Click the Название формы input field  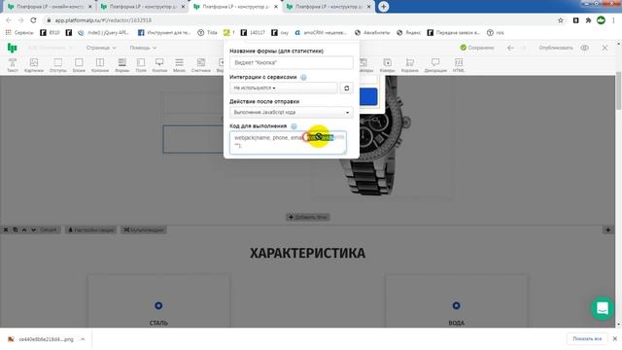pos(292,62)
